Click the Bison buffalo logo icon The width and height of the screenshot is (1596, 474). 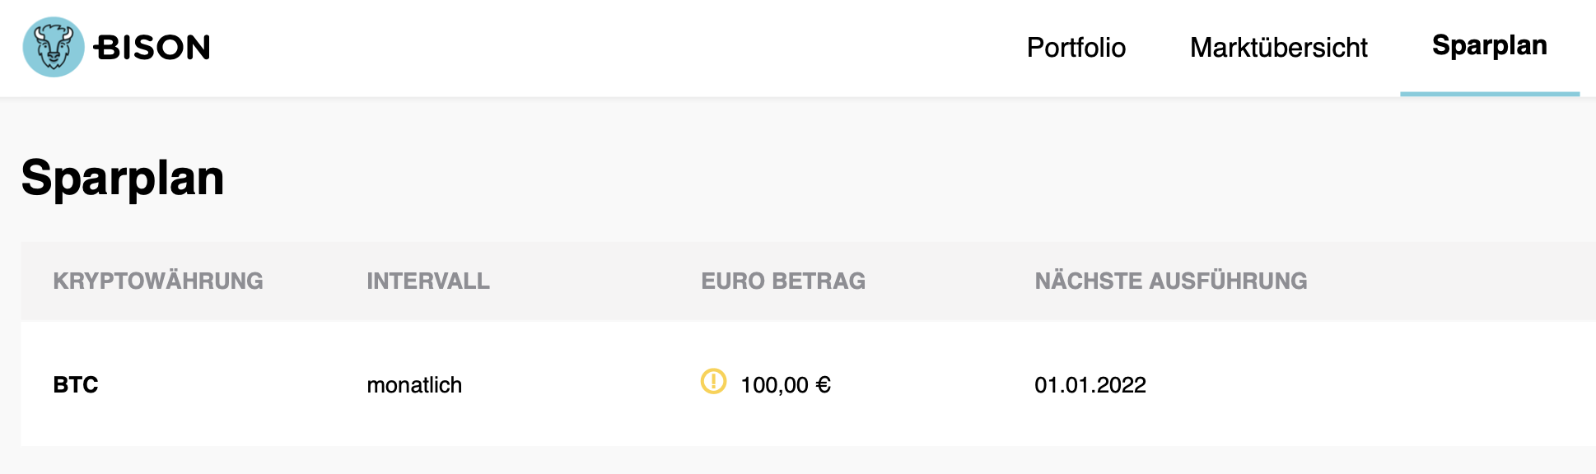click(x=54, y=47)
